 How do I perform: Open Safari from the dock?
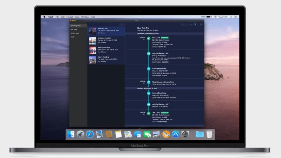90,134
